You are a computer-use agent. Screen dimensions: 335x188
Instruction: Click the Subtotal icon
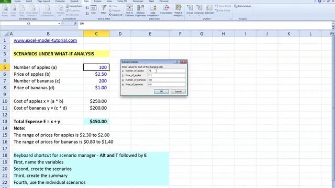pos(209,10)
